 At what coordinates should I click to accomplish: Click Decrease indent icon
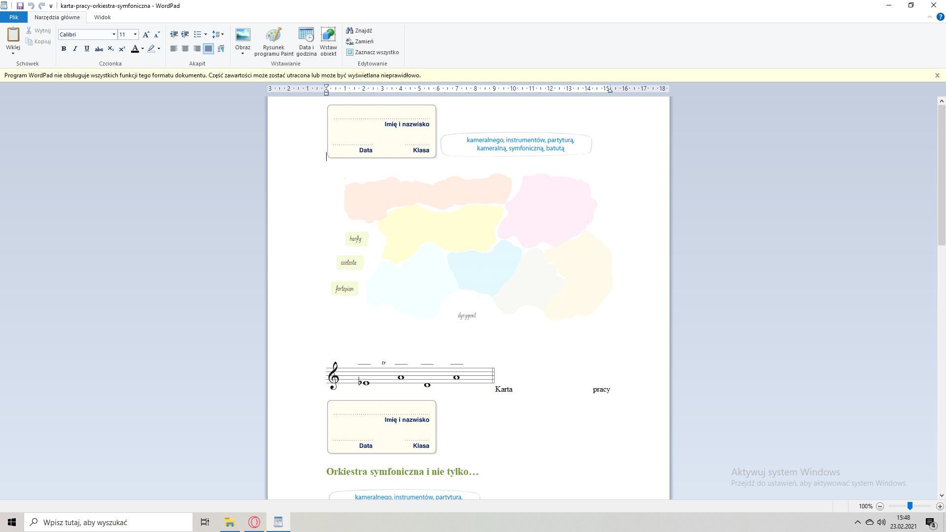[x=174, y=34]
